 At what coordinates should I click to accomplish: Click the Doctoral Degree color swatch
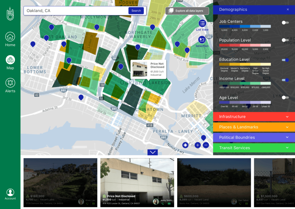click(x=224, y=64)
